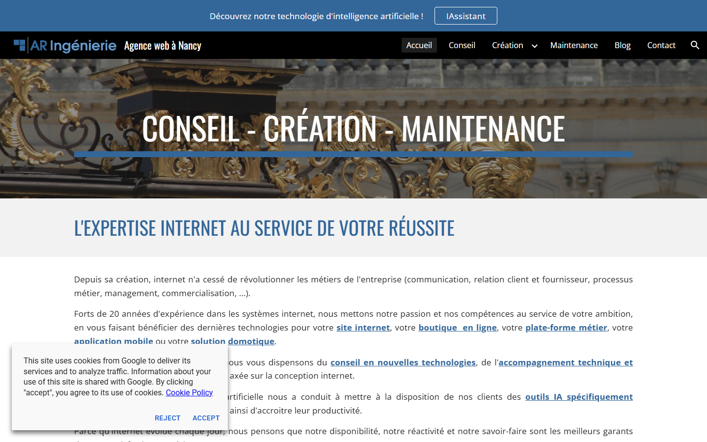
Task: Open the "accompagnement technique et" link
Action: [566, 362]
